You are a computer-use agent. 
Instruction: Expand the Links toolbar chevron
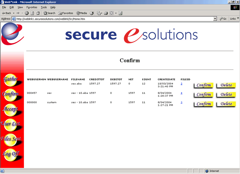pyautogui.click(x=238, y=18)
